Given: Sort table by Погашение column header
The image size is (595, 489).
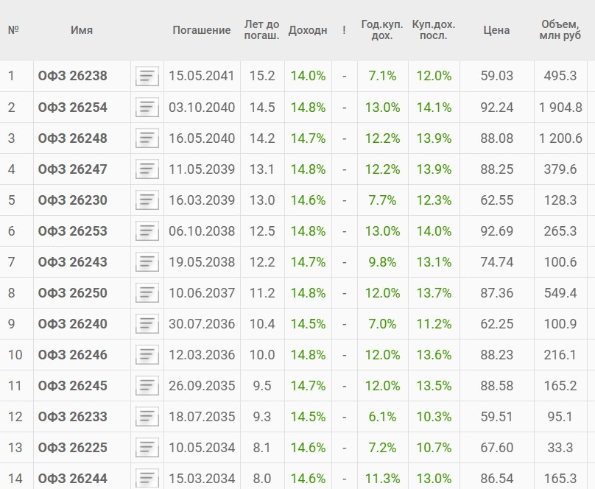Looking at the screenshot, I should pos(202,30).
